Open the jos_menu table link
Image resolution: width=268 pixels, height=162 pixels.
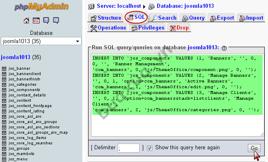coord(18,159)
